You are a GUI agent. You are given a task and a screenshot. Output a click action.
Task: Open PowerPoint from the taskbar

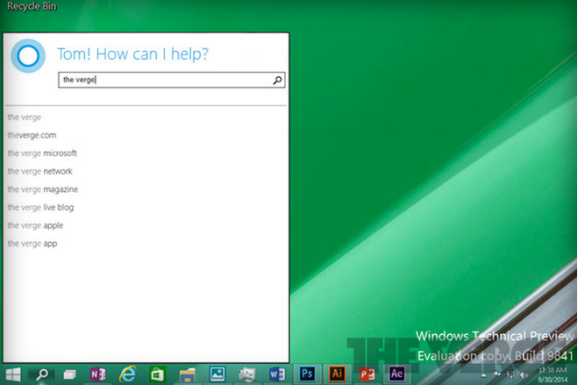(x=367, y=374)
